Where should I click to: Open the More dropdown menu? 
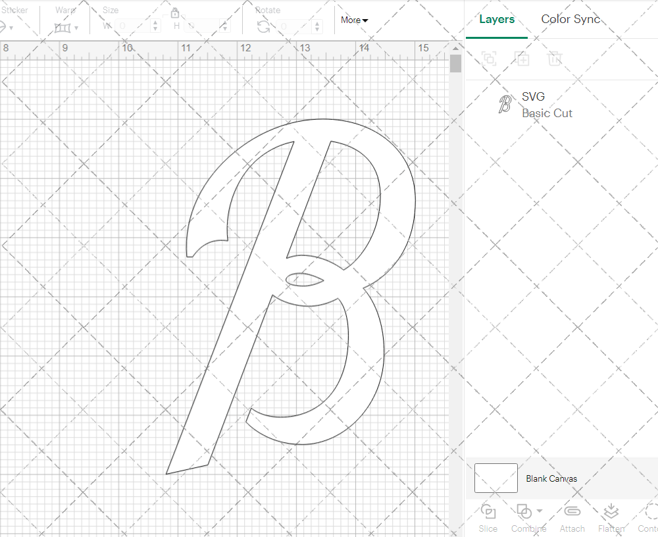coord(354,20)
